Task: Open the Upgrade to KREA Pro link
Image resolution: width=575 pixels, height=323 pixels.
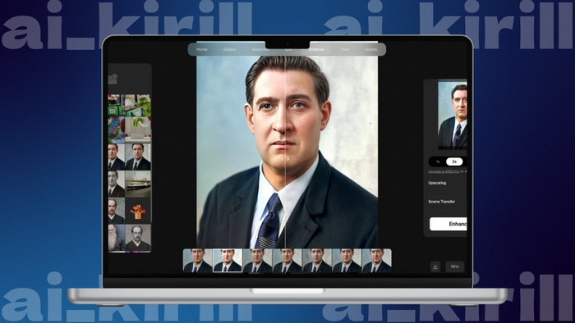Action: [x=444, y=171]
